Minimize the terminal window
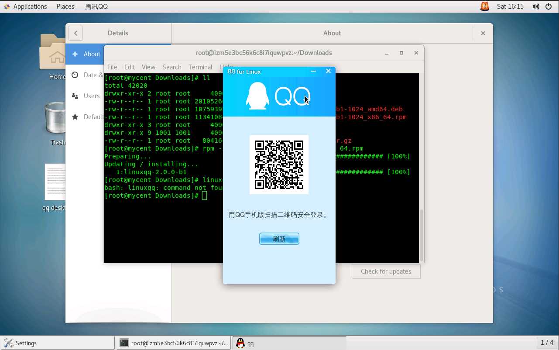 tap(387, 53)
